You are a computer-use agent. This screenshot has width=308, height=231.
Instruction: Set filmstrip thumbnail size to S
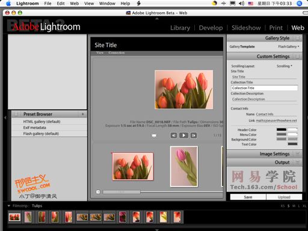(288, 206)
